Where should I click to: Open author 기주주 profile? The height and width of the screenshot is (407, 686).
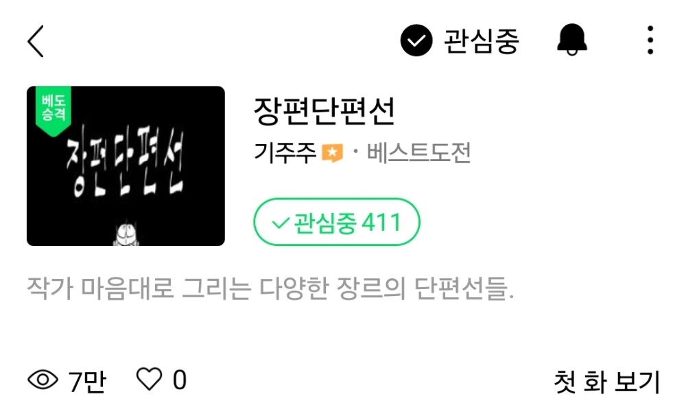[285, 153]
